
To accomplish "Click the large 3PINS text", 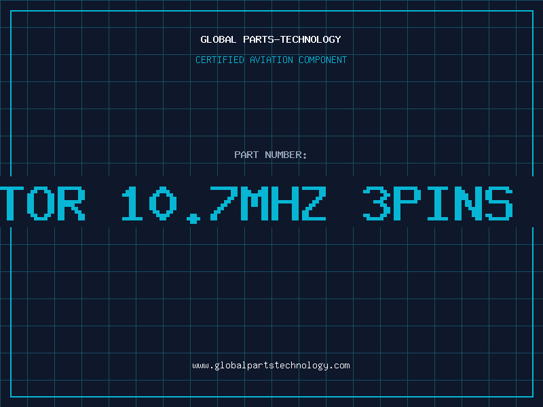I will tap(438, 203).
